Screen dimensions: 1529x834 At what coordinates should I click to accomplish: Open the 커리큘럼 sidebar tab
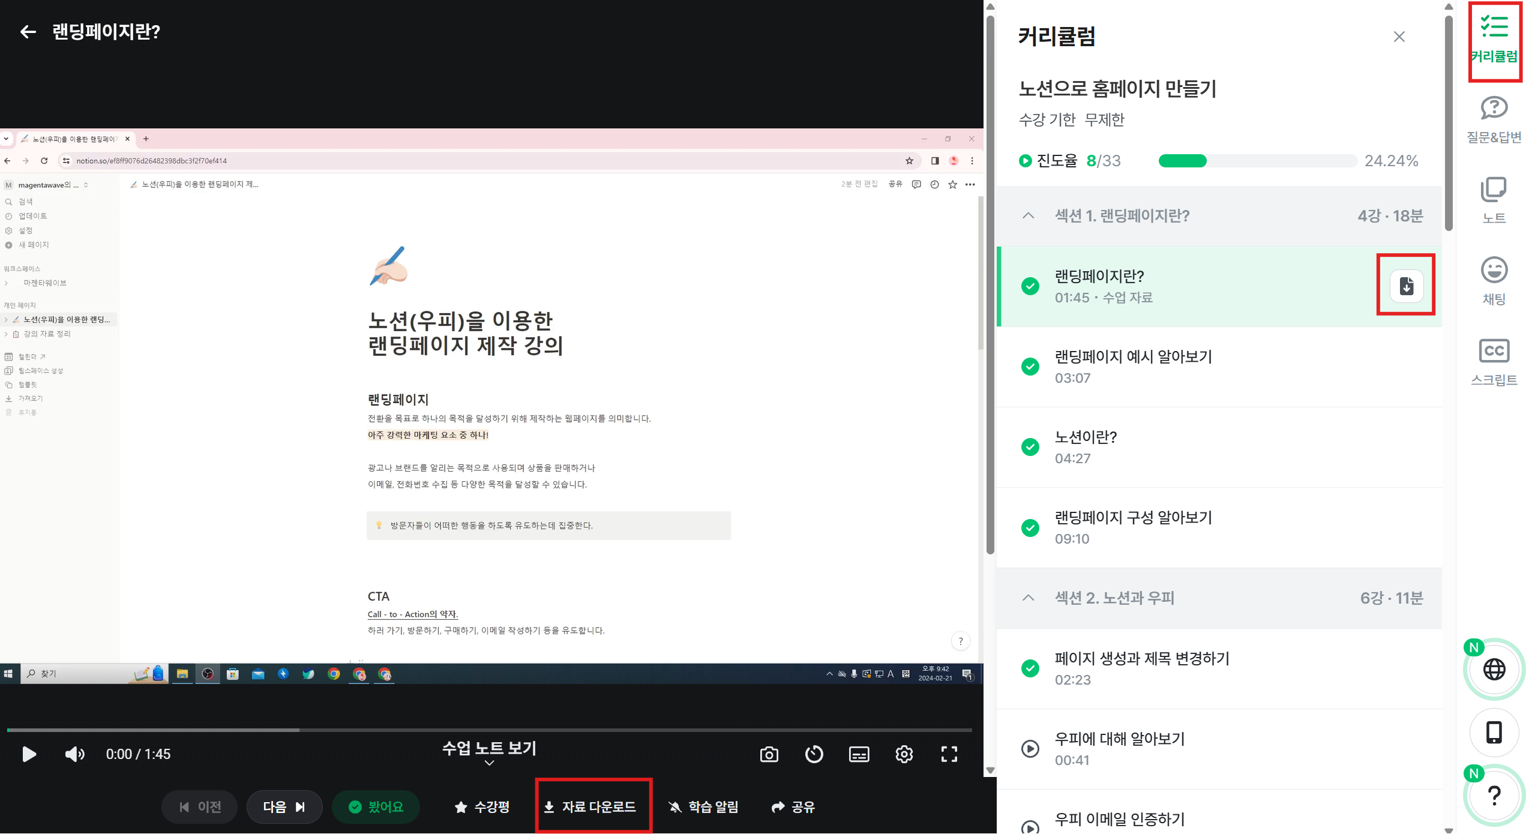pos(1494,40)
